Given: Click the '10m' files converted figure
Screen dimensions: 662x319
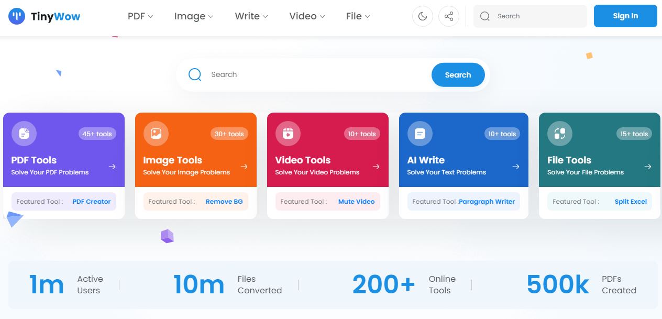Looking at the screenshot, I should (198, 284).
